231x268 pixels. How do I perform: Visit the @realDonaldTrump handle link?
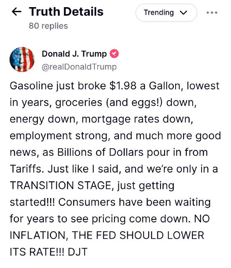(79, 67)
